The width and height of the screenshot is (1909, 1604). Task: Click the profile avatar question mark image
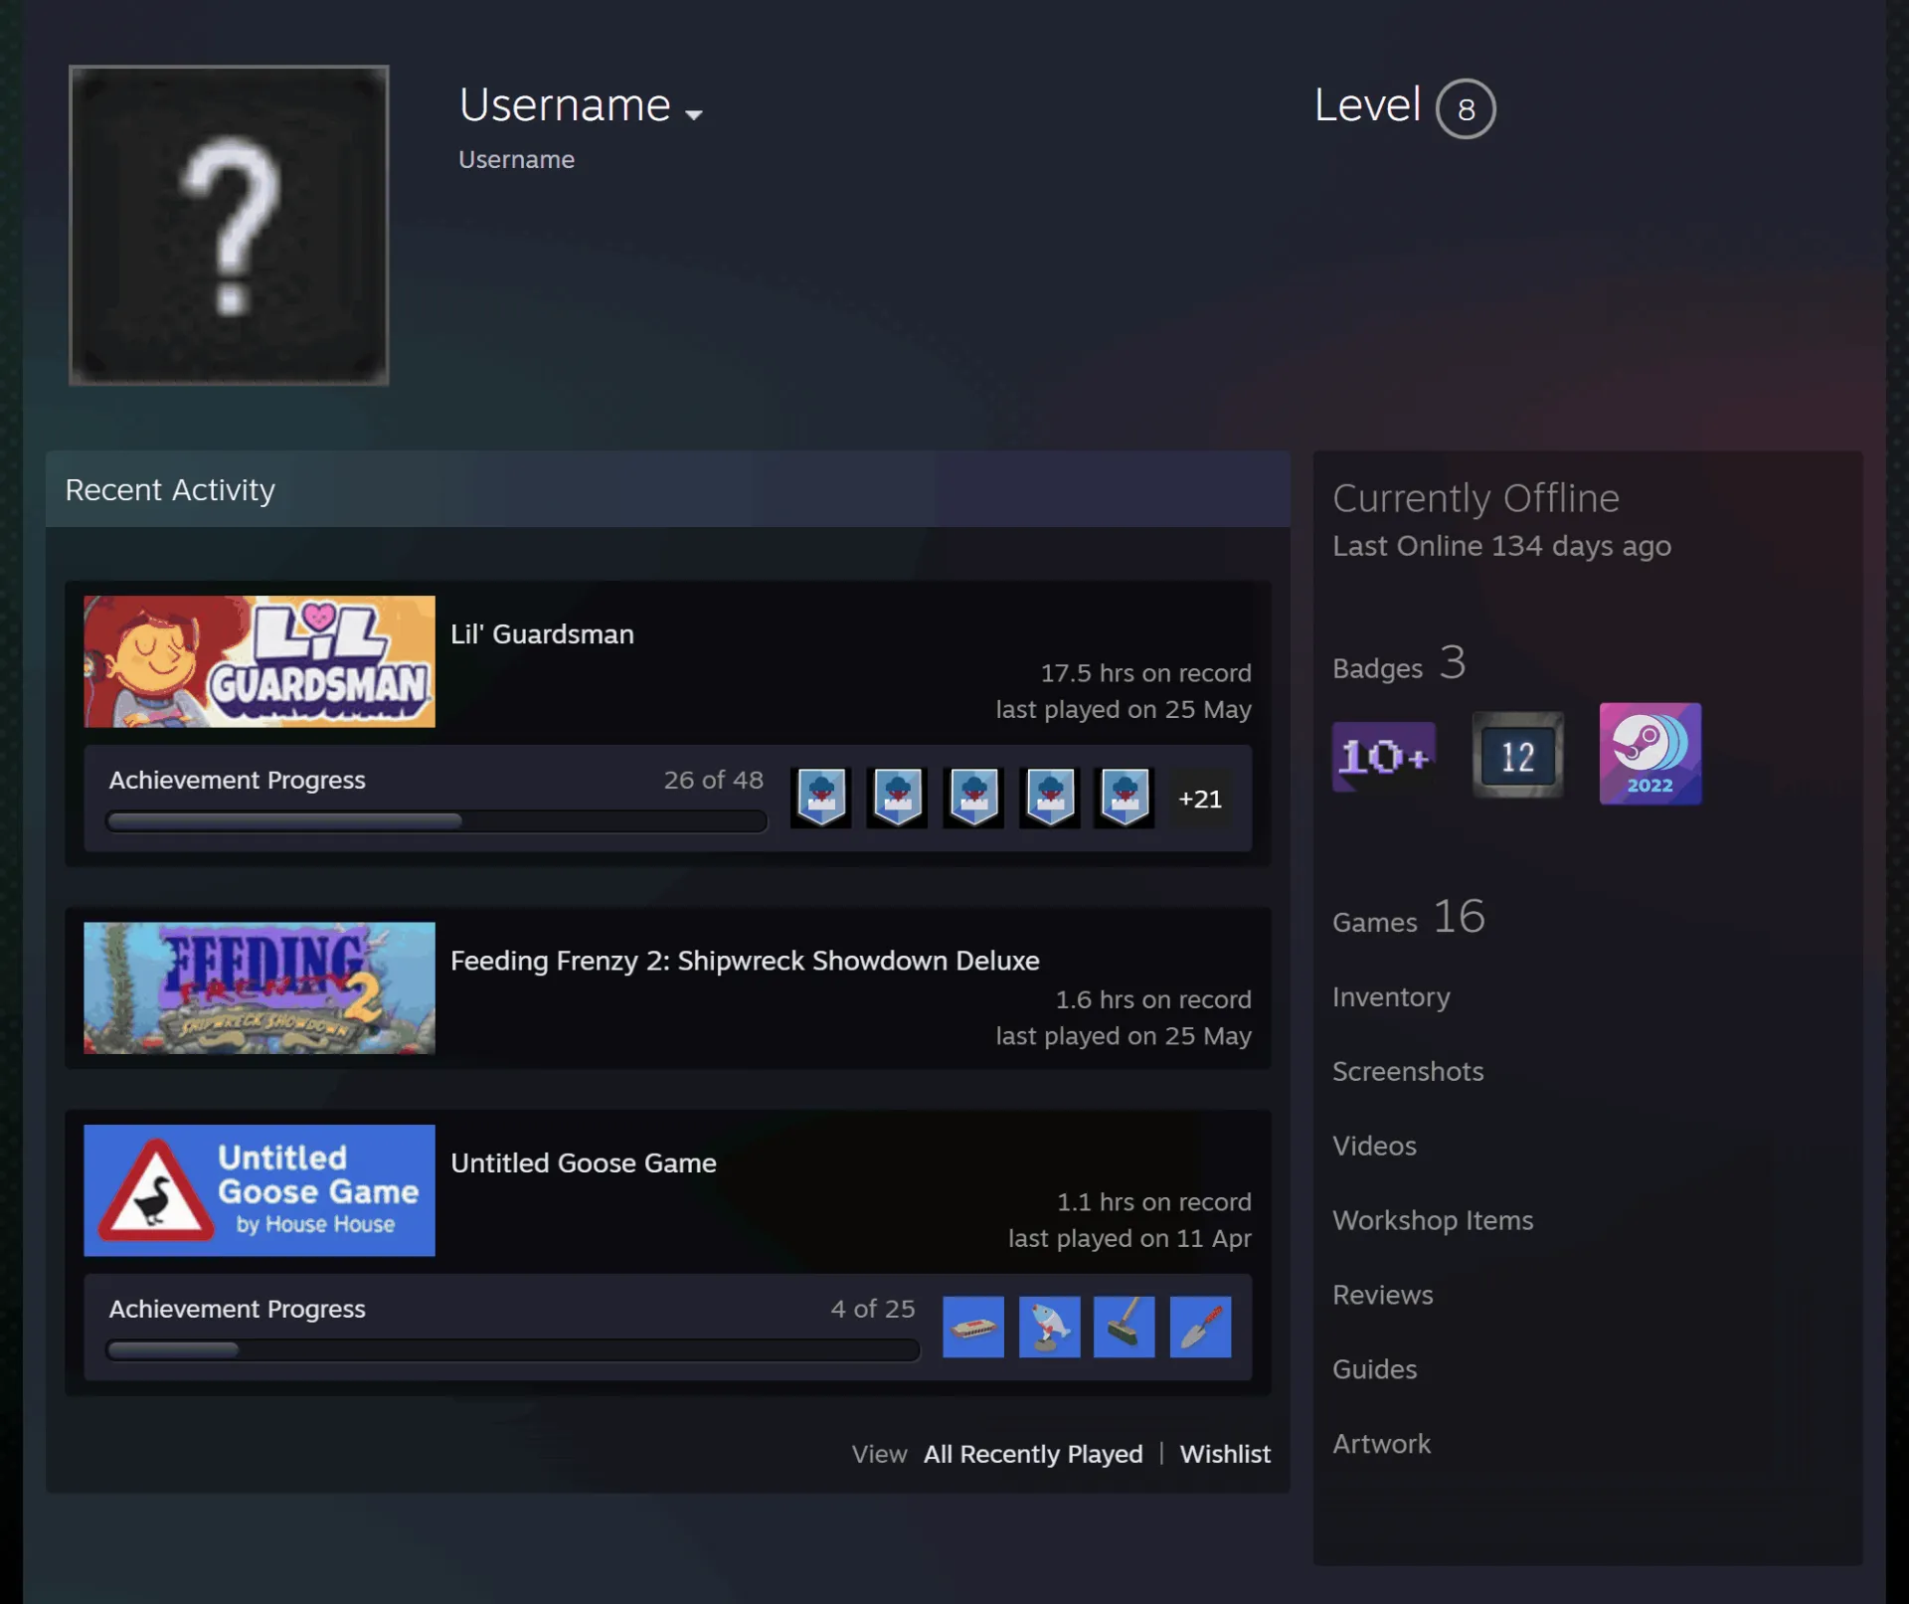point(229,225)
